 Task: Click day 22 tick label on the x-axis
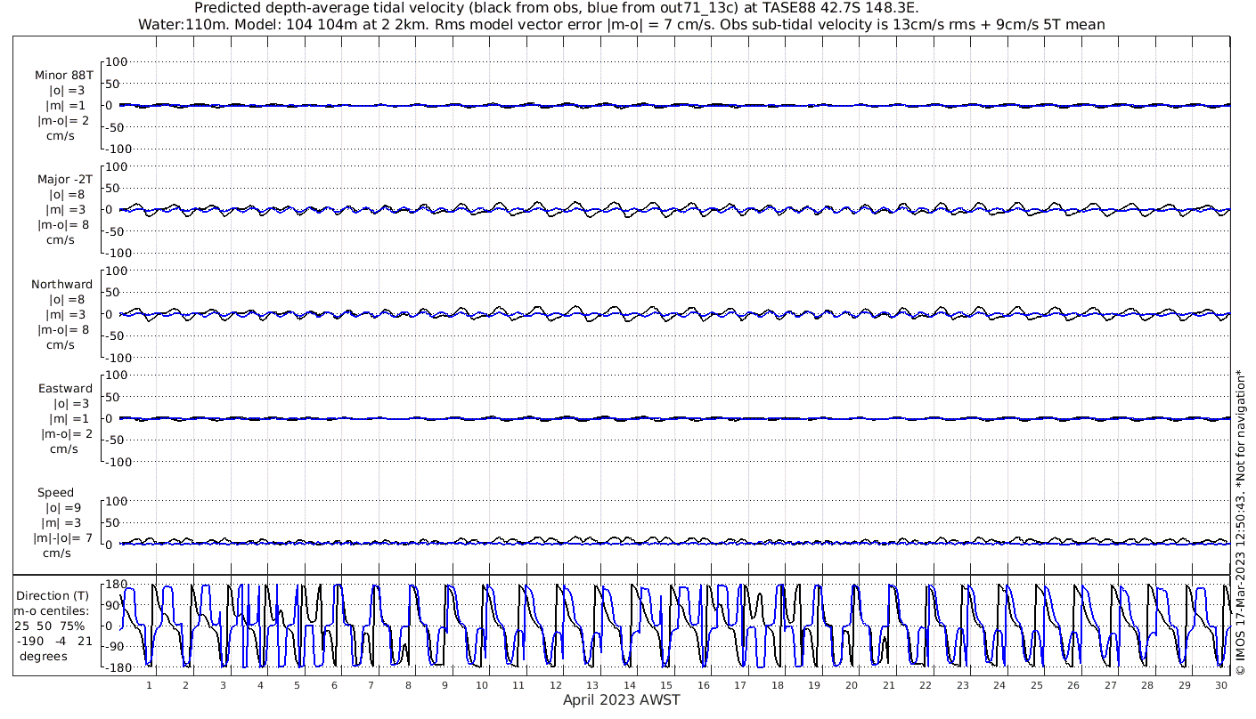(x=926, y=686)
